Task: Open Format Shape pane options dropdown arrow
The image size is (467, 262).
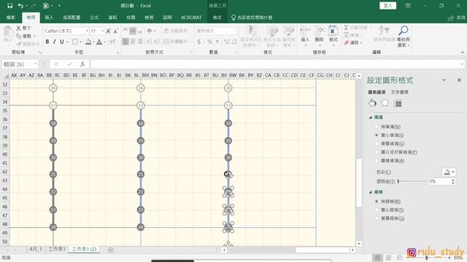Action: pyautogui.click(x=444, y=80)
